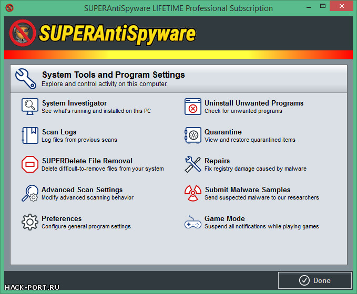The width and height of the screenshot is (357, 294).
Task: Click 'Log files from previous scans' text
Action: click(79, 140)
